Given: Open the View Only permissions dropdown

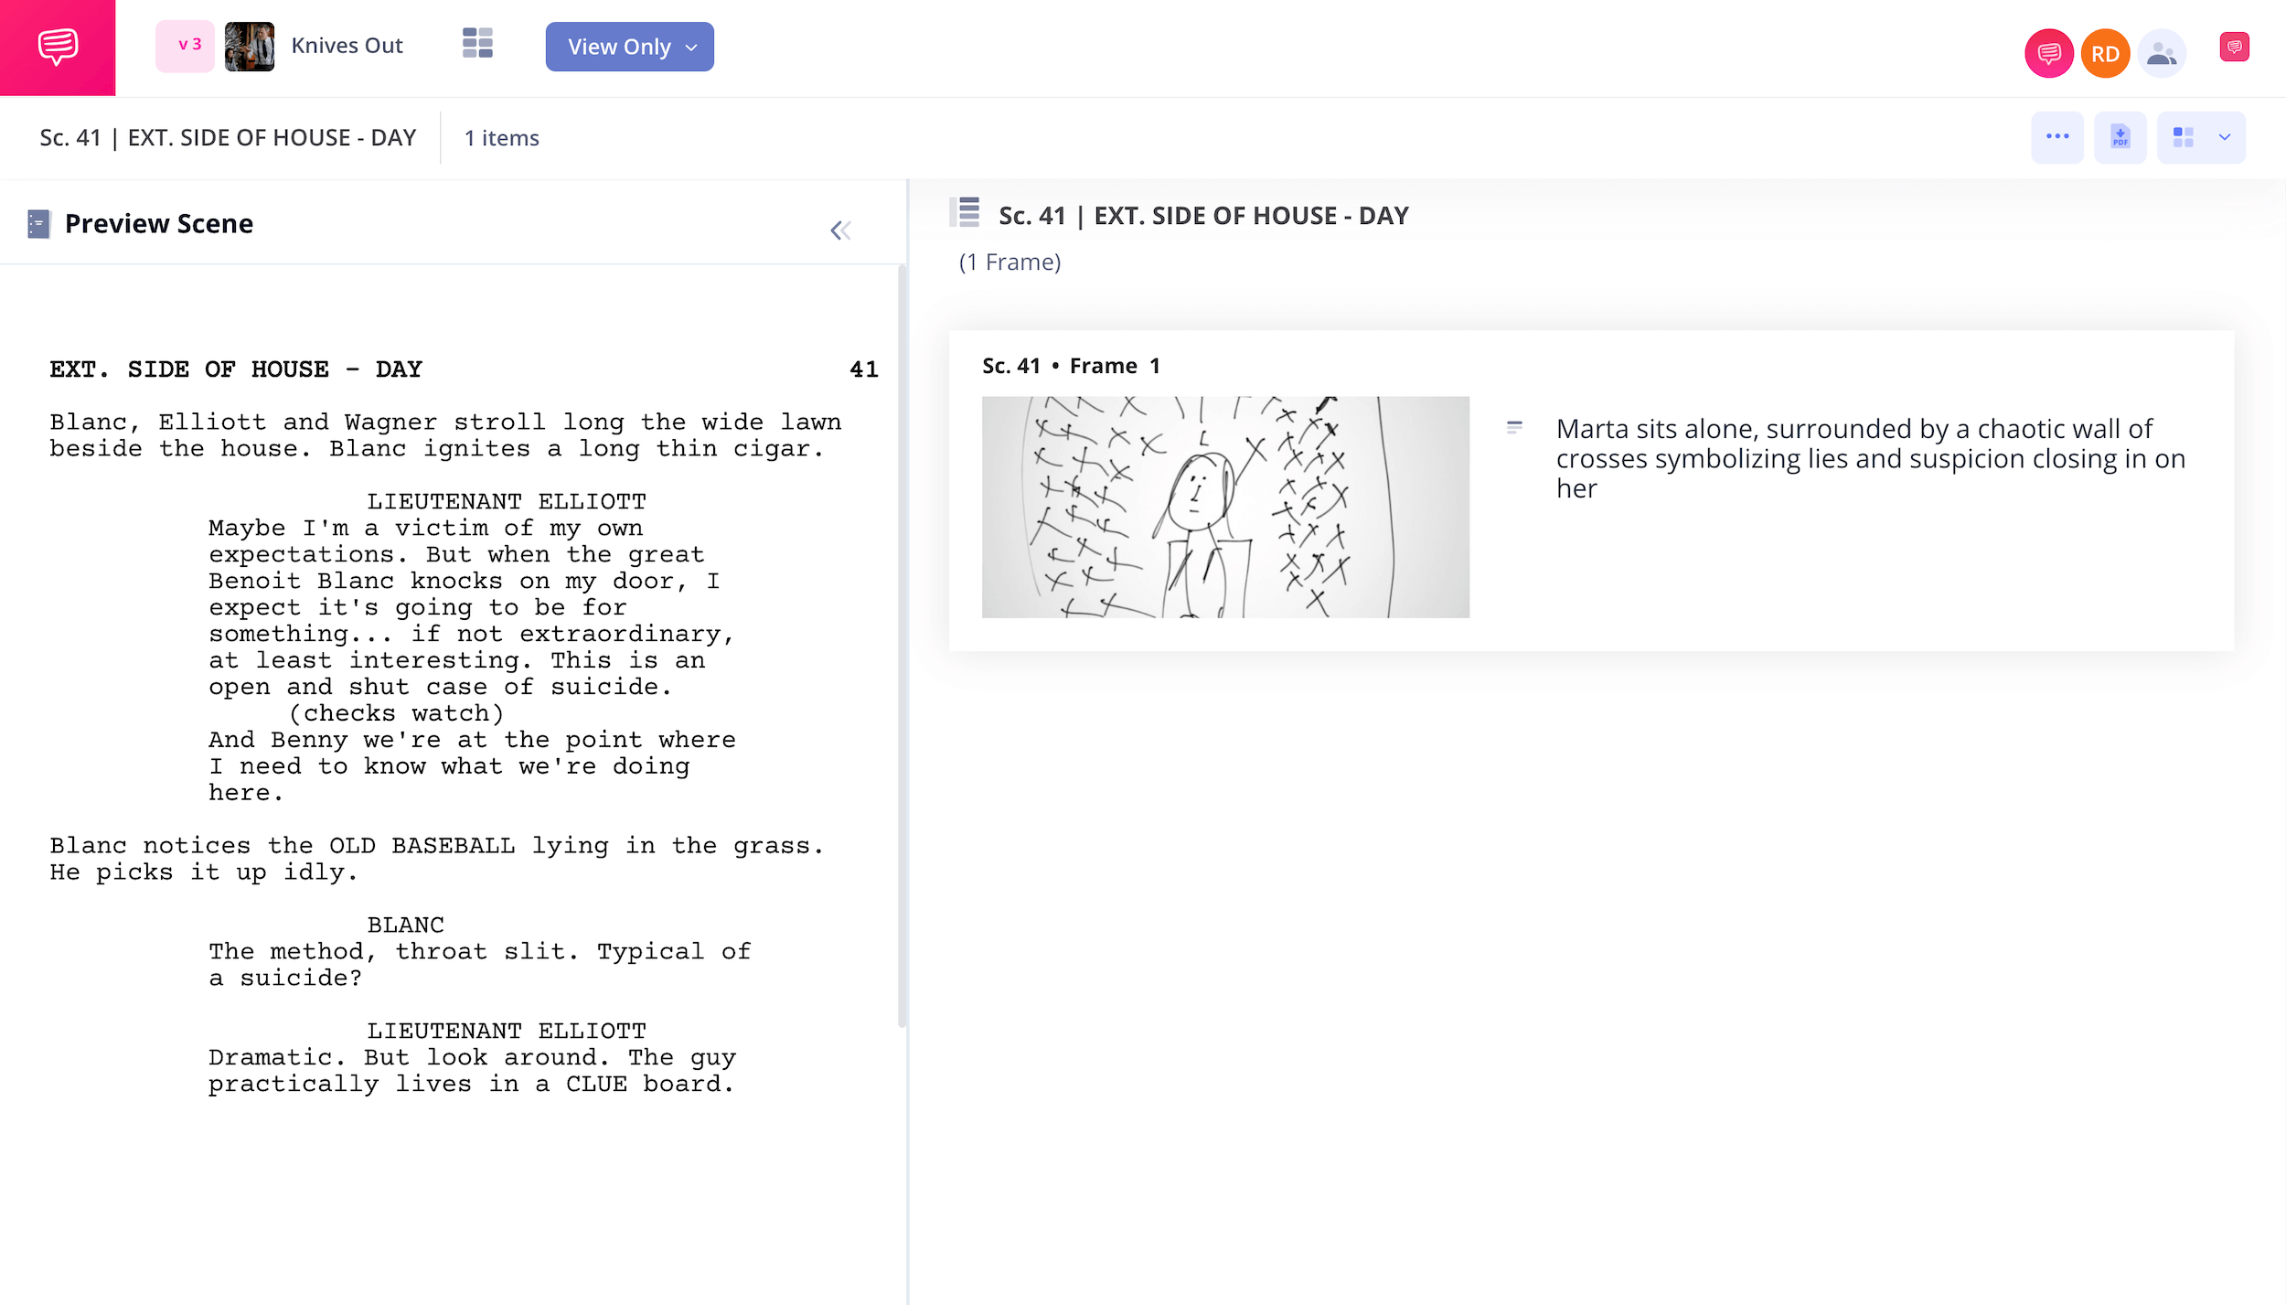Looking at the screenshot, I should click(629, 47).
